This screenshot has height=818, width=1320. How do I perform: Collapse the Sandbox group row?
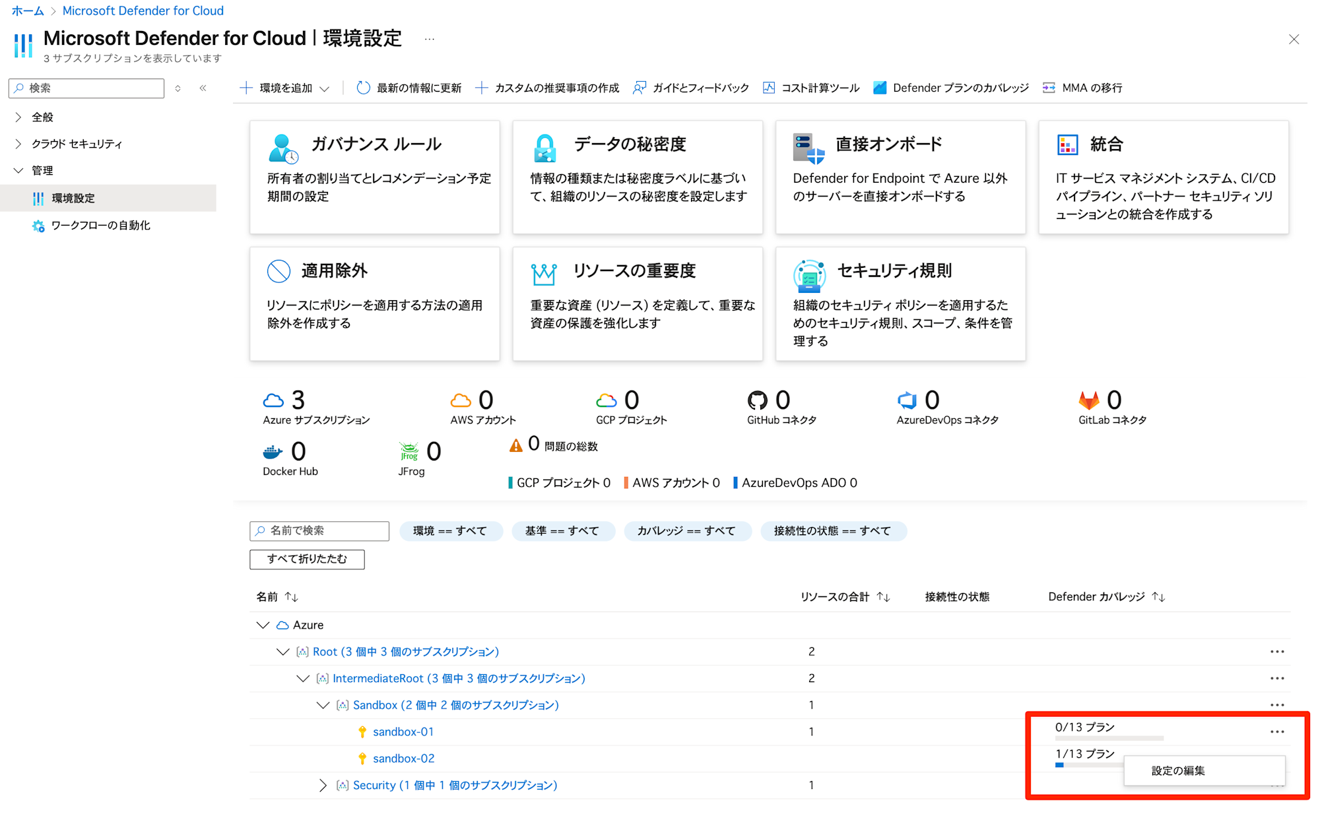point(323,705)
